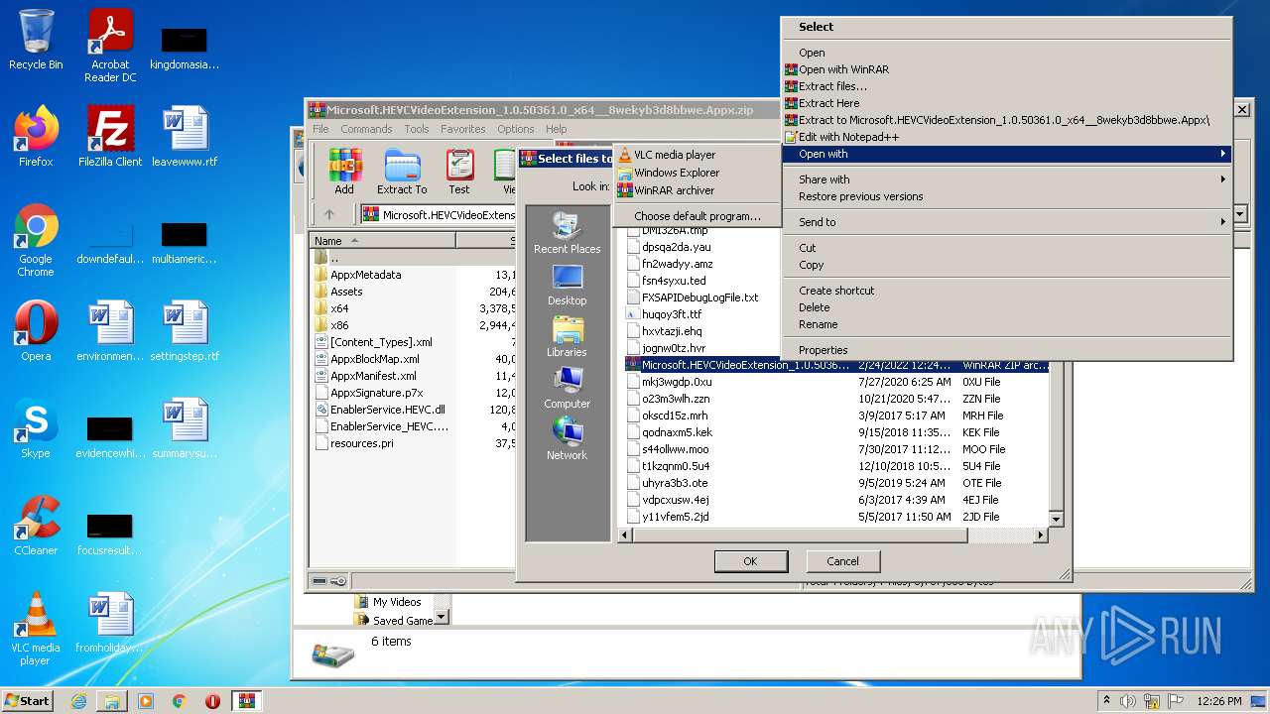1270x714 pixels.
Task: Select Network in the dialog sidebar
Action: tap(567, 439)
